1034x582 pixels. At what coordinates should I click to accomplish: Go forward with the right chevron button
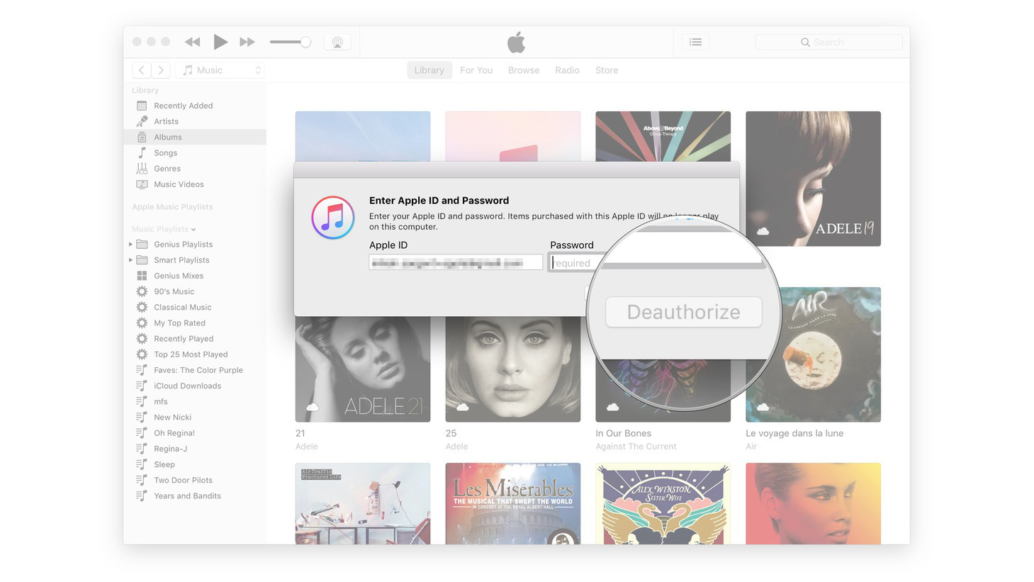[x=161, y=69]
